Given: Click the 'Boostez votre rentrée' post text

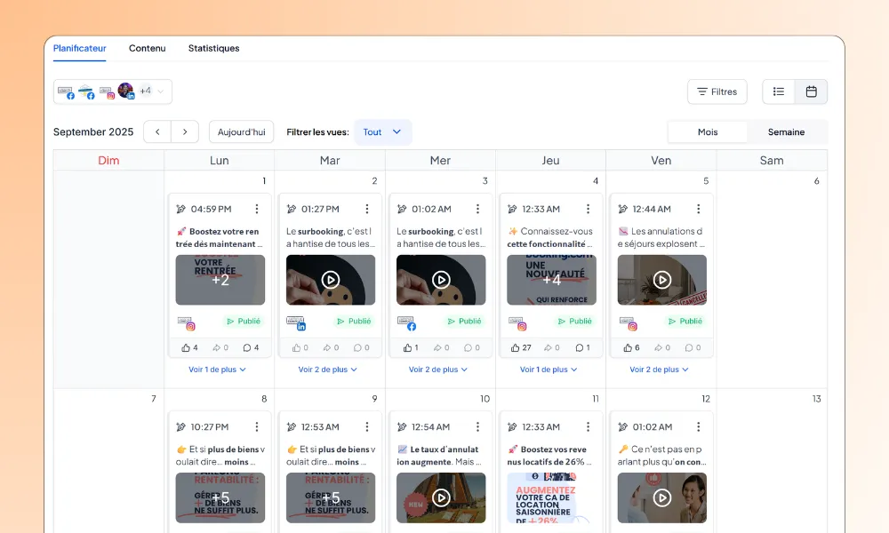Looking at the screenshot, I should [x=220, y=238].
